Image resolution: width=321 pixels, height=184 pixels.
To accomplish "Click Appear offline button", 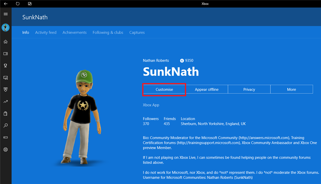I will tap(207, 89).
